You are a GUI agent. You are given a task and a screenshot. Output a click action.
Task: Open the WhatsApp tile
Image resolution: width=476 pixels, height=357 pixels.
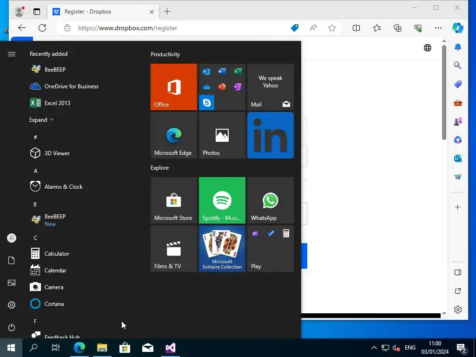(271, 200)
